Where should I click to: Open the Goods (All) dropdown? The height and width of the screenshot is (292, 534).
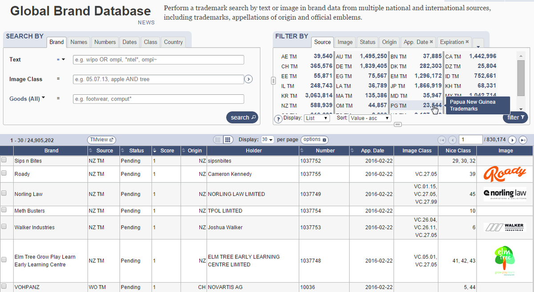point(27,99)
